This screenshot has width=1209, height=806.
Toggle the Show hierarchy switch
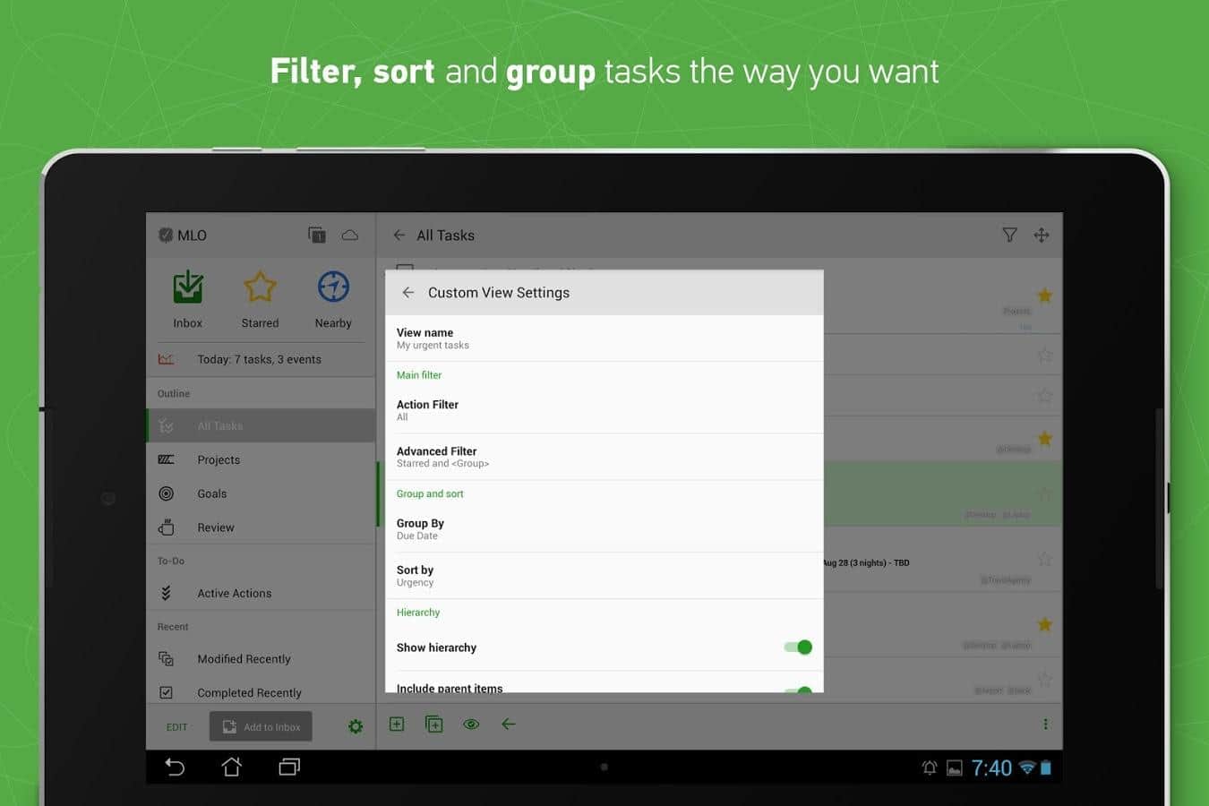[797, 647]
